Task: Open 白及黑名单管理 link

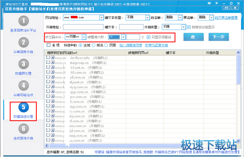Action: (x=226, y=18)
